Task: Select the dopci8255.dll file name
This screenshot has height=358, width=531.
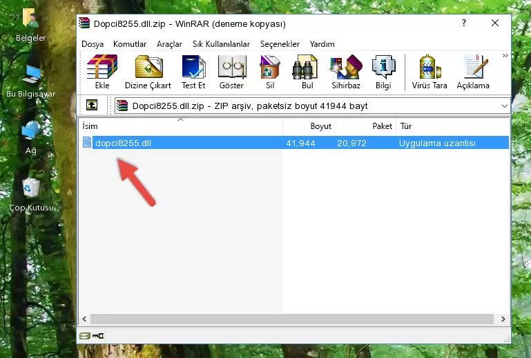Action: [x=124, y=143]
